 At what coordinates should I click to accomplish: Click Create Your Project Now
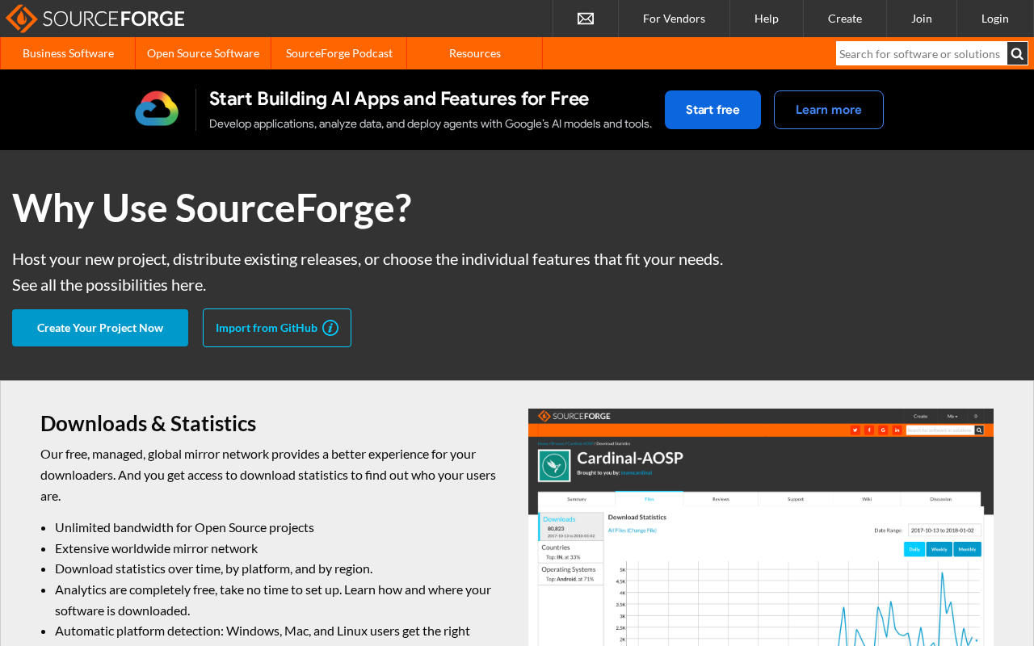(100, 328)
